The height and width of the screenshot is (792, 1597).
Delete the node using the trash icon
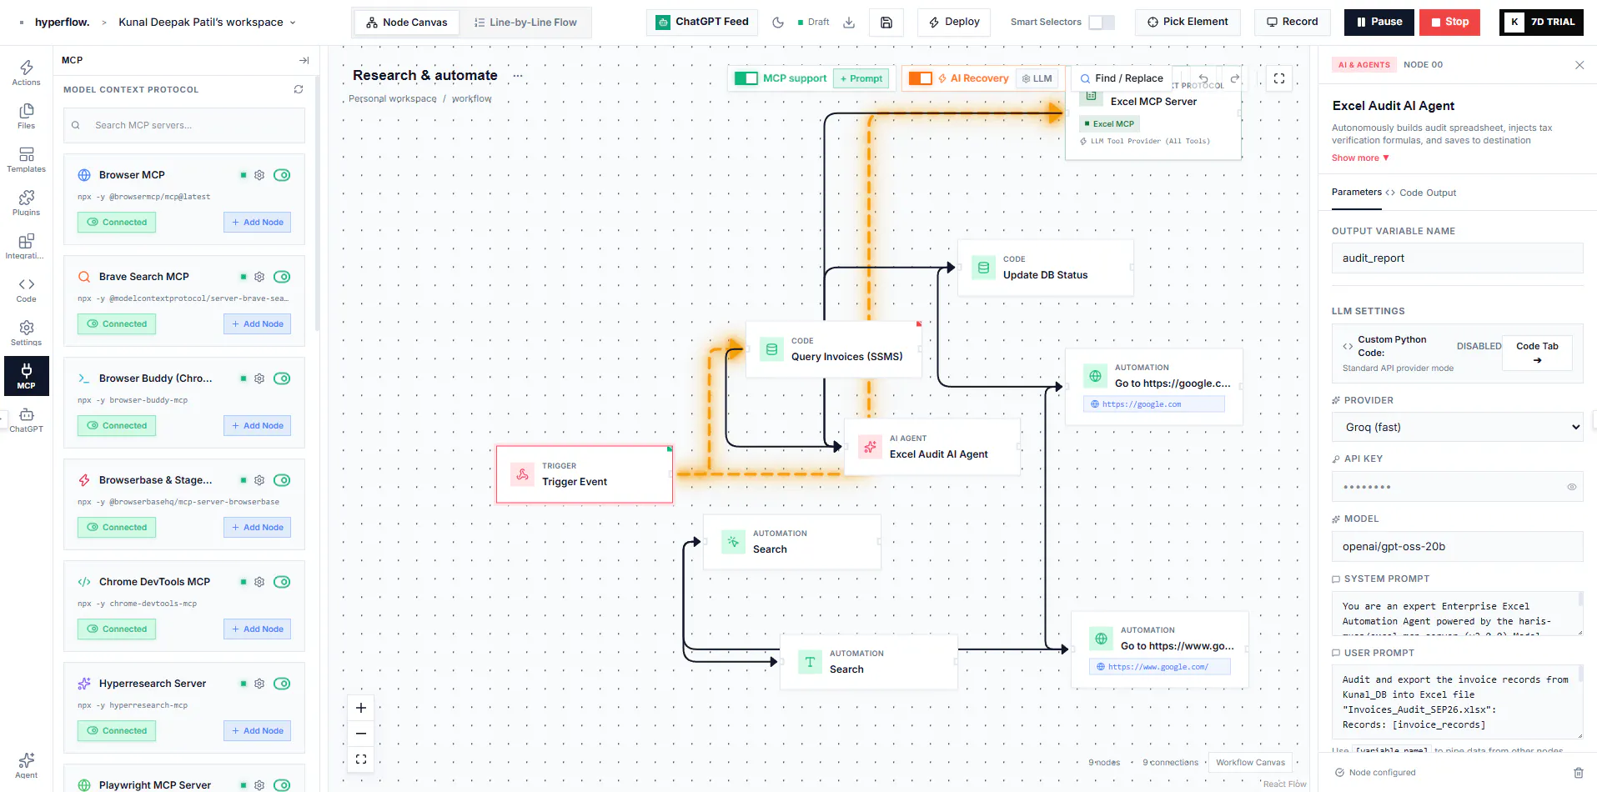click(x=1578, y=773)
